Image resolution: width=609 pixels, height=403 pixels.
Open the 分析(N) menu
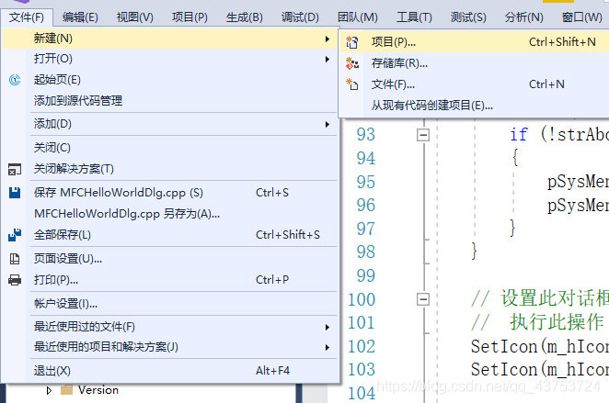[524, 17]
